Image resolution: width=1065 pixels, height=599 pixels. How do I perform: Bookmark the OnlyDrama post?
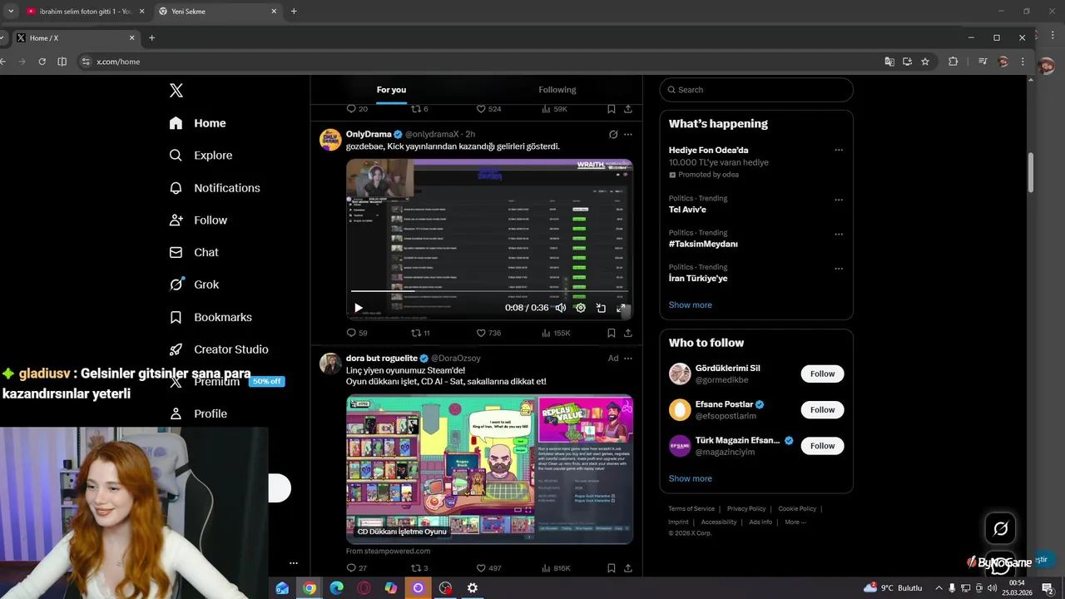(x=612, y=333)
